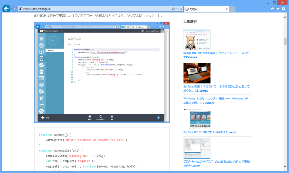The image size is (289, 173).
Task: Refresh the page with the reload icon
Action: tap(181, 9)
